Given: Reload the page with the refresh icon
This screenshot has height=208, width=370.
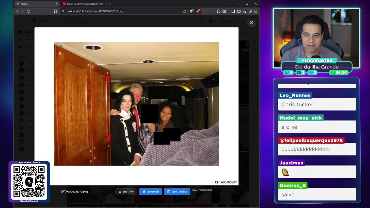Looking at the screenshot, I should click(29, 11).
